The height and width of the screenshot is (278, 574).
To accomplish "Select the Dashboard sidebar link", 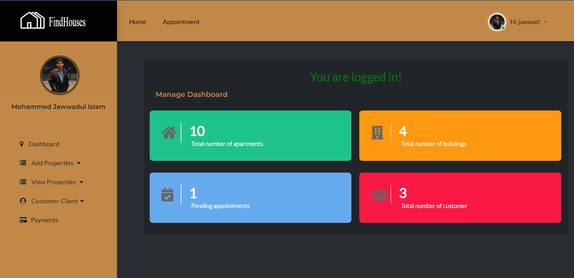I will click(44, 144).
